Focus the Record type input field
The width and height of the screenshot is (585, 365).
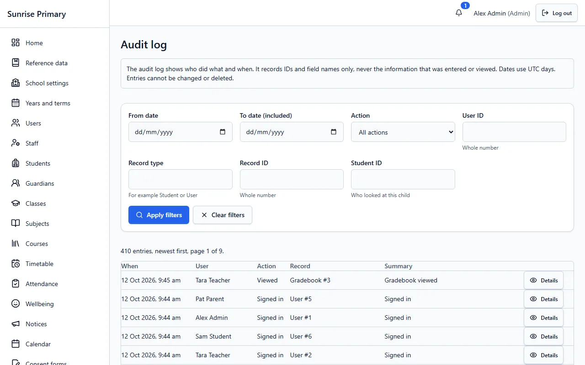[180, 179]
